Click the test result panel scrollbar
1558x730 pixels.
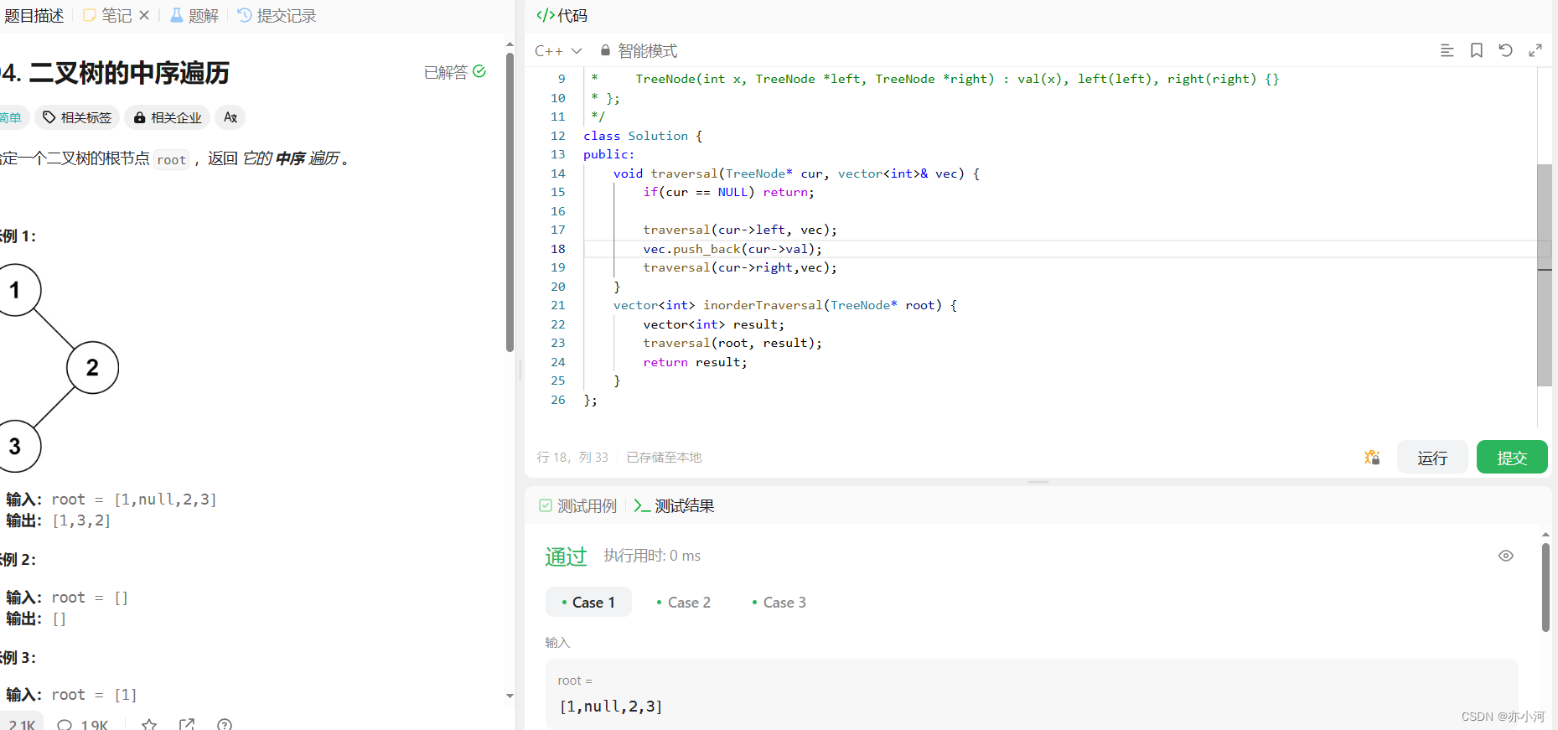(1545, 587)
